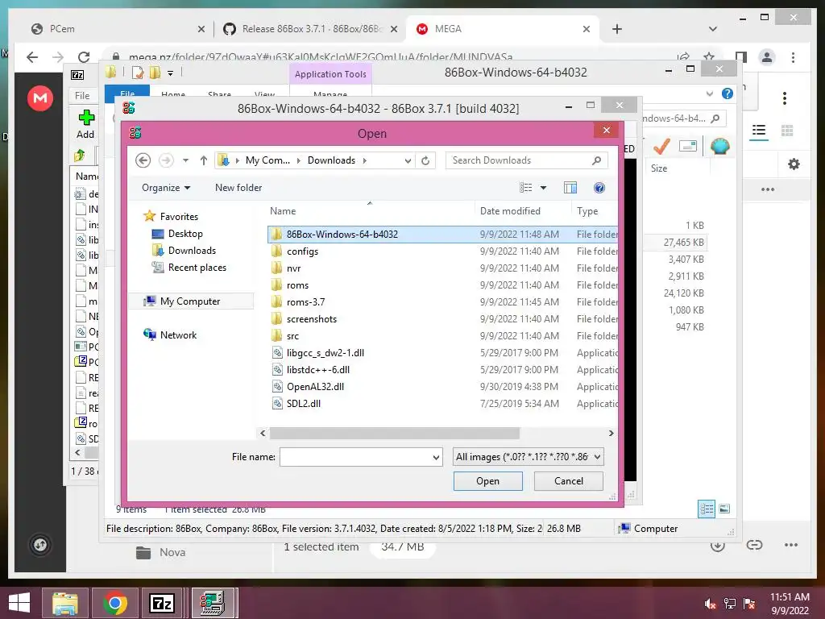The width and height of the screenshot is (825, 619).
Task: Click the search magnifier in Search Downloads
Action: (596, 160)
